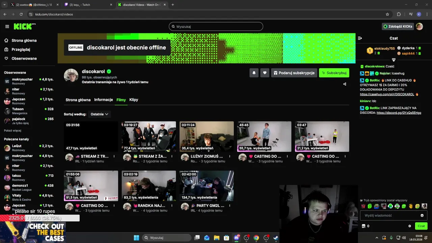Open Vitaly Slots & Casino channel
This screenshot has height=243, width=432.
coord(29,197)
